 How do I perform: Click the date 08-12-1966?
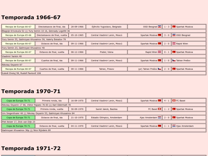pyautogui.click(x=77, y=52)
